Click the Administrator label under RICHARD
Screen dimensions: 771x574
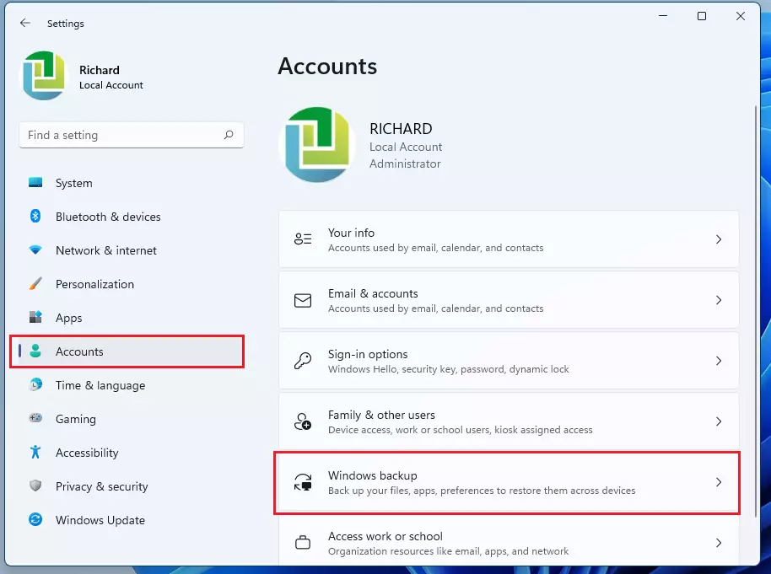[x=405, y=164]
